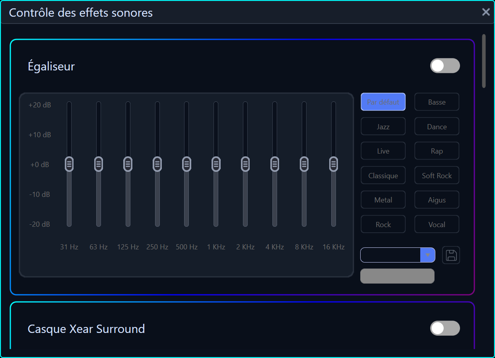Enable the Égaliseur toggle switch

point(445,66)
